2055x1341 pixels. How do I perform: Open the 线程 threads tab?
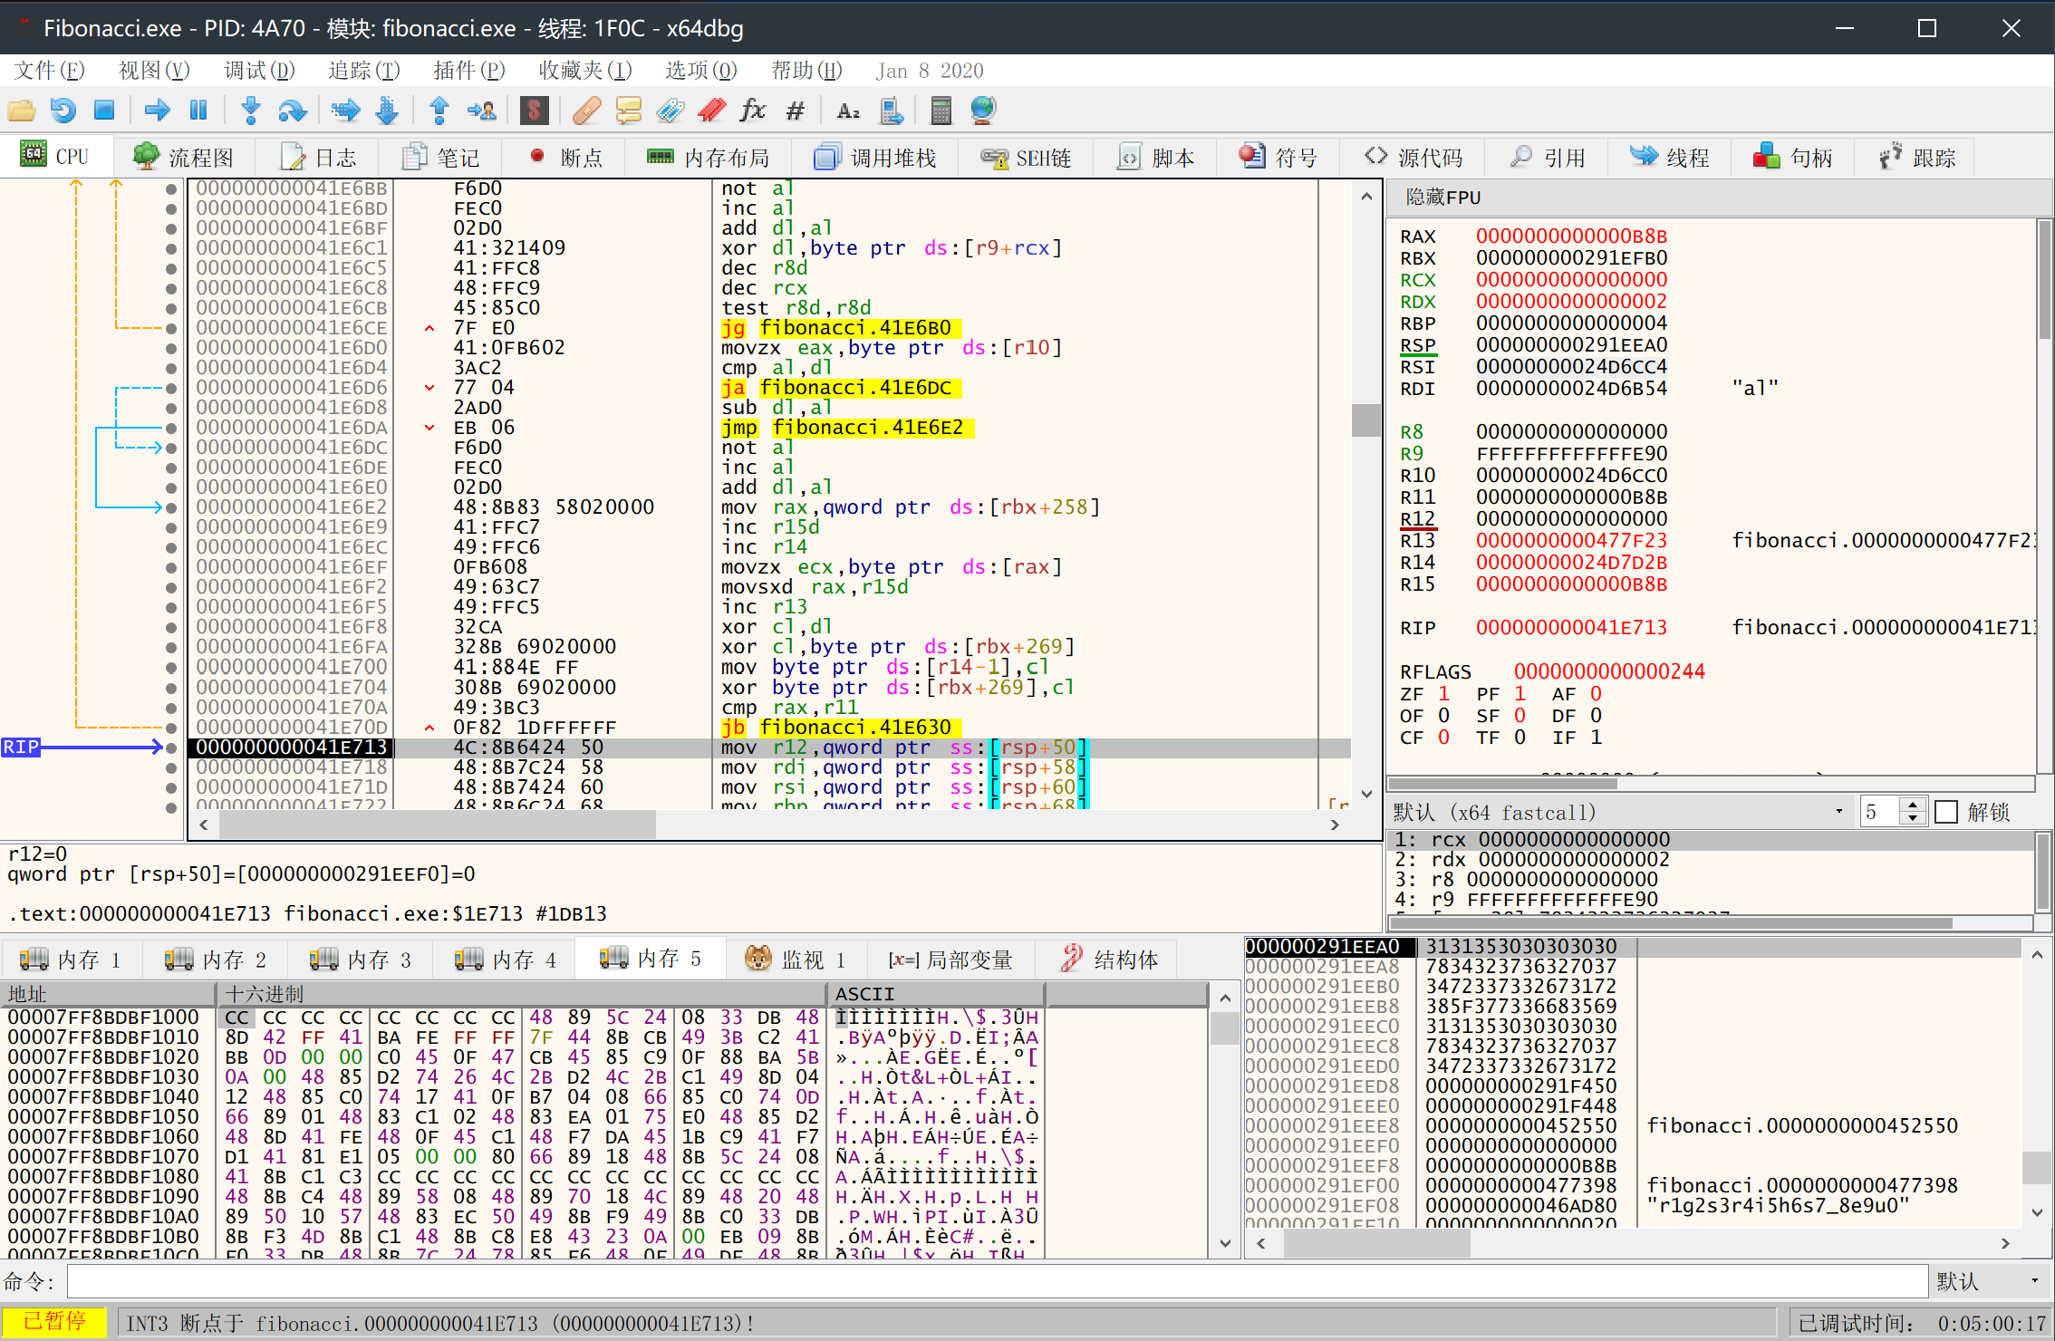(x=1670, y=158)
